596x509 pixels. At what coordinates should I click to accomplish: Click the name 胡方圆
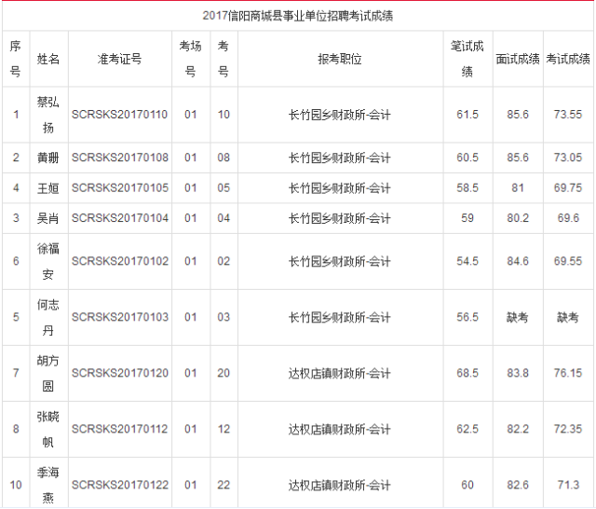48,373
